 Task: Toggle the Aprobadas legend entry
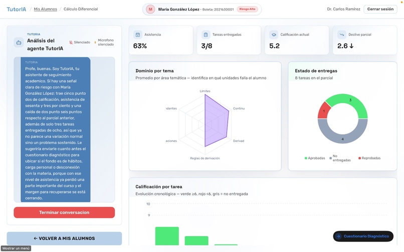315,158
